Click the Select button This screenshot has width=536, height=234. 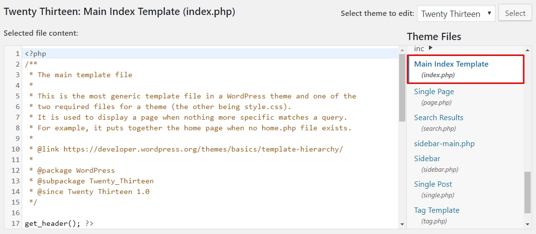click(515, 14)
